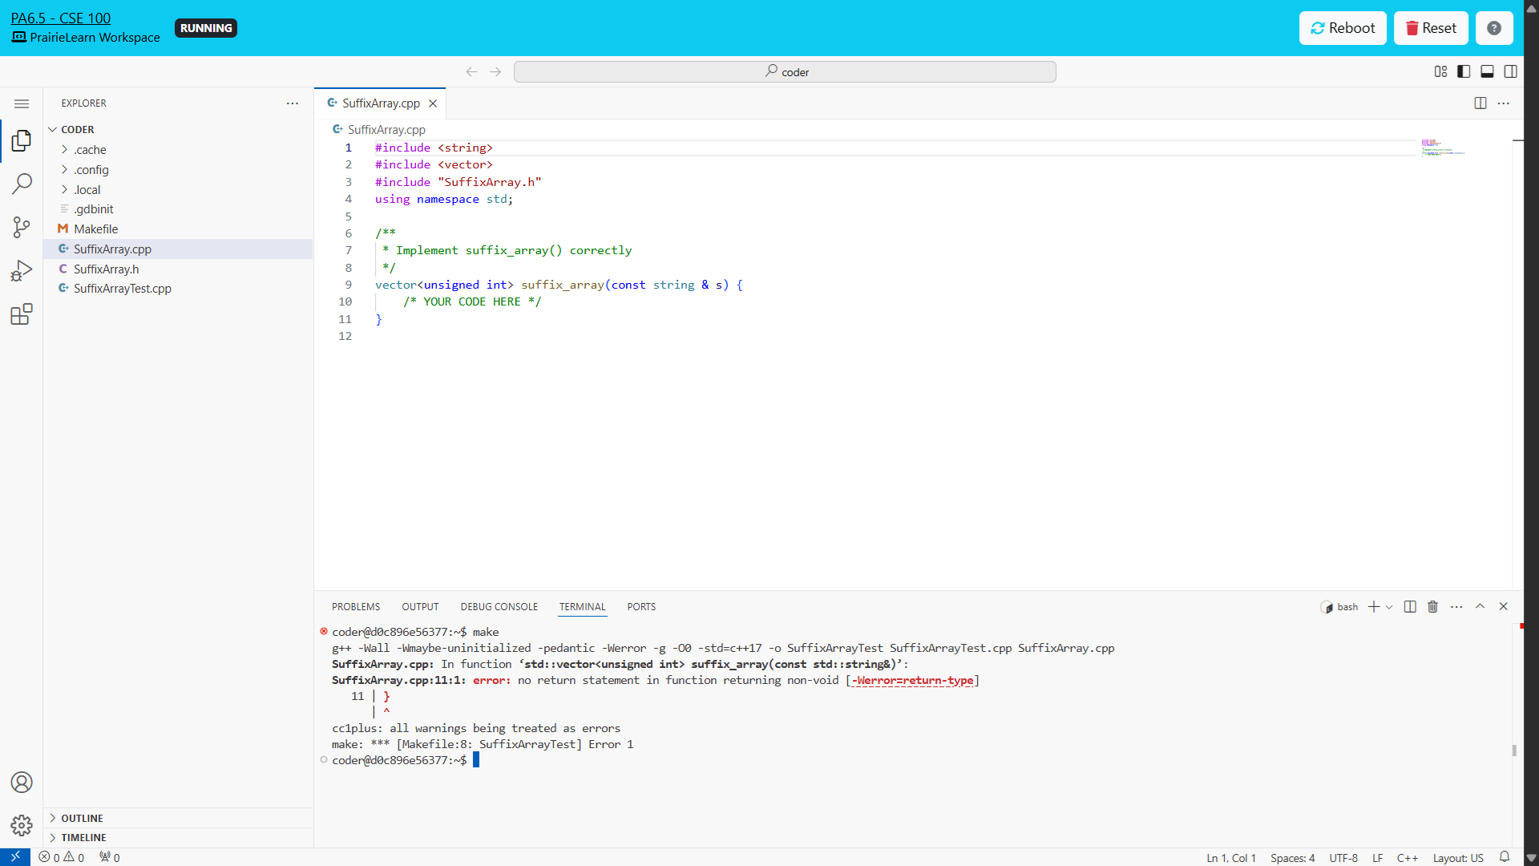Open the Manage gear settings icon
This screenshot has height=866, width=1539.
click(x=22, y=824)
